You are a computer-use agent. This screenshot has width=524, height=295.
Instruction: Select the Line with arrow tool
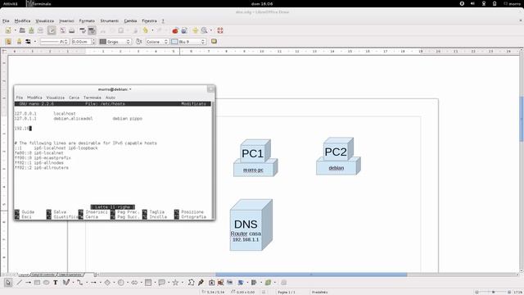(x=28, y=283)
